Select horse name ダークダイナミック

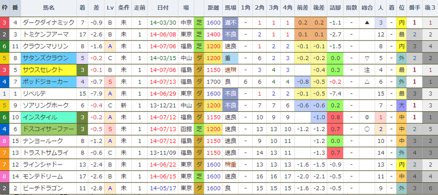coord(48,23)
